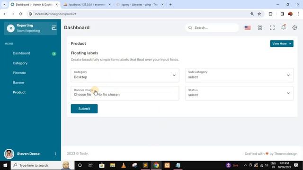Open Banner in sidebar menu

point(18,83)
